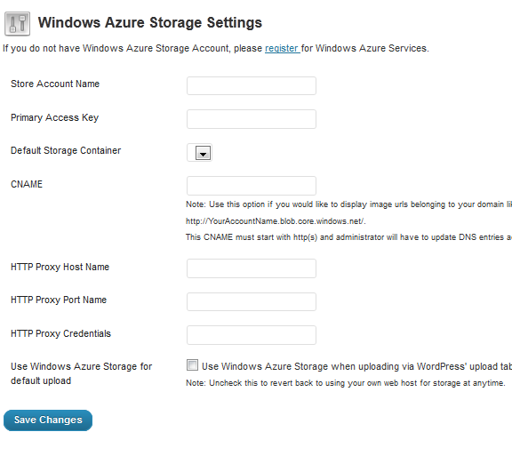
Task: Click the 'This CNAME must start with http(s)' note
Action: [348, 237]
